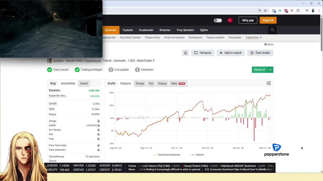This screenshot has width=323, height=181.
Task: Click the Kayıt Ol signup button
Action: (268, 20)
